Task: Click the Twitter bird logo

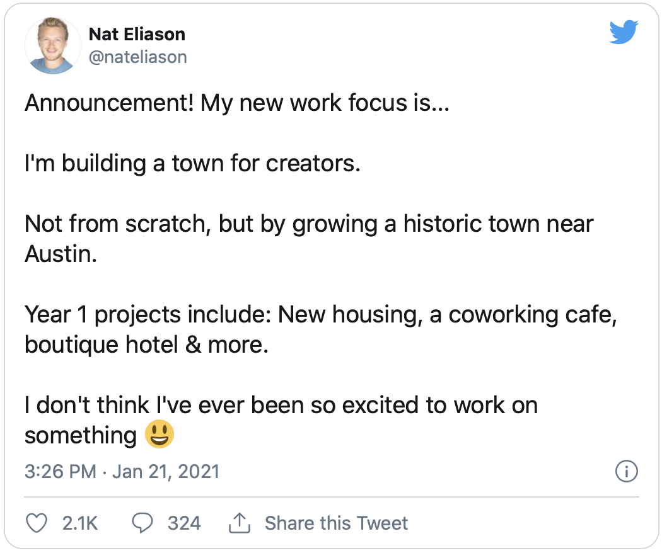Action: pos(624,32)
